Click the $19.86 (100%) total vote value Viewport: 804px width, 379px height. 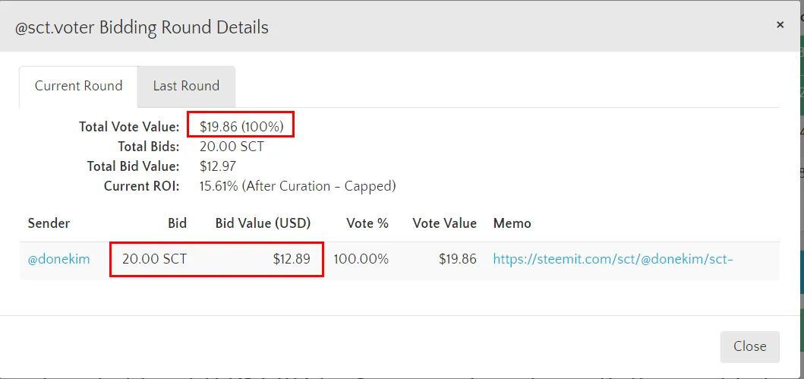pos(241,127)
